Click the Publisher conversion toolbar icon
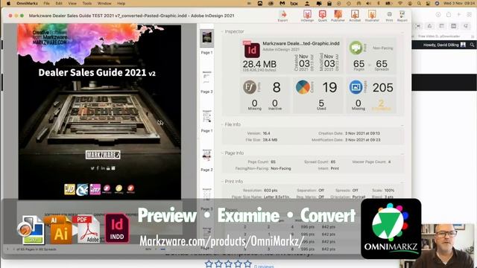This screenshot has width=477, height=268. 338,16
